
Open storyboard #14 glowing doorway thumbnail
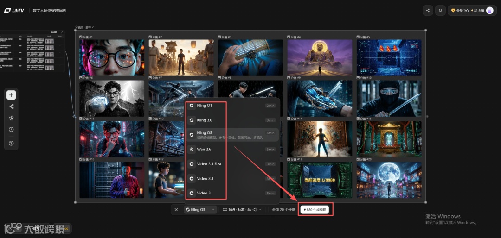click(x=320, y=139)
